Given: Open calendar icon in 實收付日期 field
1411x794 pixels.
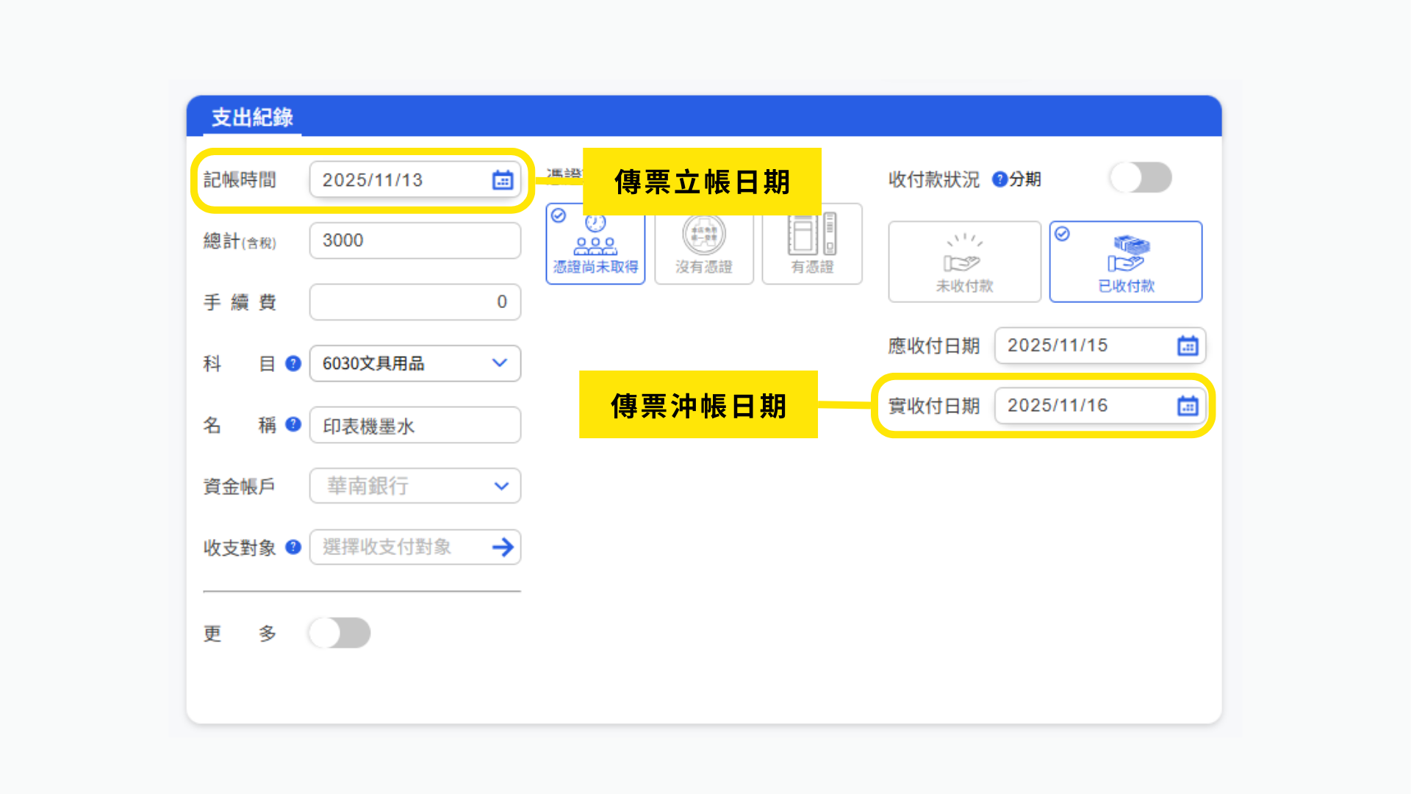Looking at the screenshot, I should [x=1188, y=406].
